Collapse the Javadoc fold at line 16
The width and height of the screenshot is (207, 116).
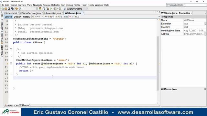pos(11,49)
